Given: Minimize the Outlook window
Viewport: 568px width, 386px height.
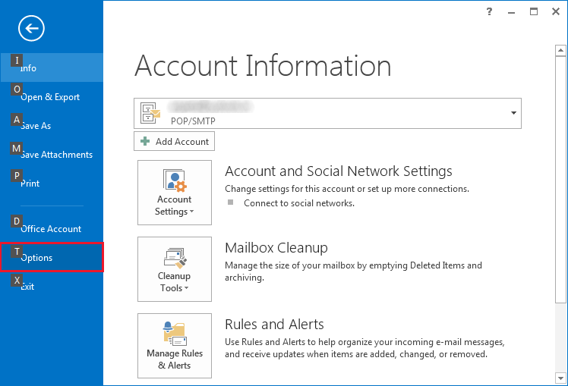Looking at the screenshot, I should [x=512, y=11].
